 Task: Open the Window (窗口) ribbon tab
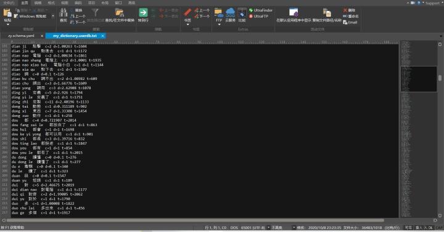[x=118, y=3]
